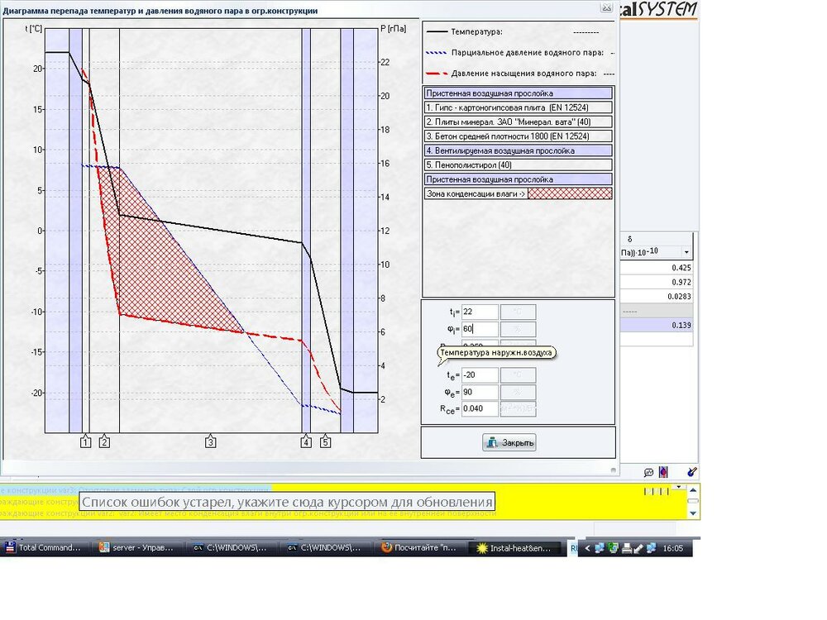Switch to Firefox Посчитайте taskbar button
The height and width of the screenshot is (620, 827).
click(420, 548)
